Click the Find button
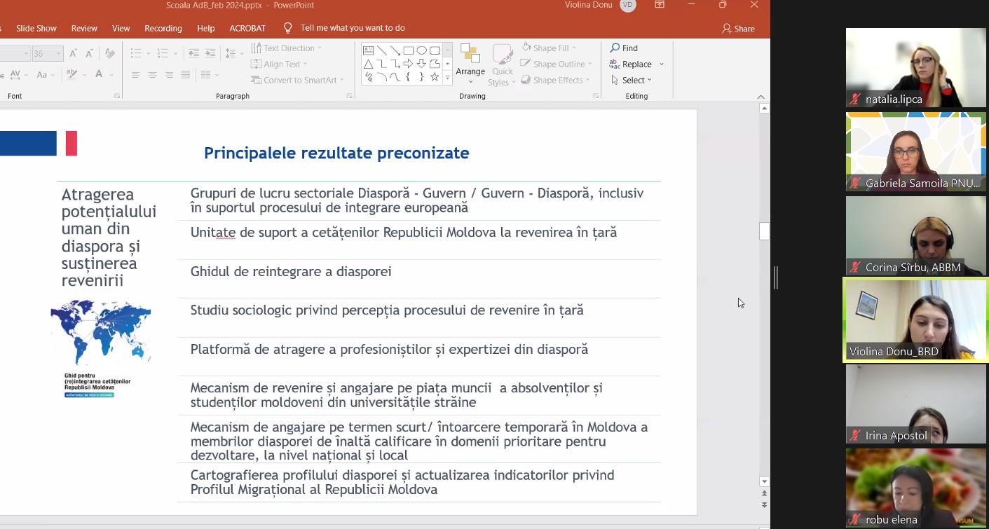Image resolution: width=989 pixels, height=529 pixels. pos(624,48)
